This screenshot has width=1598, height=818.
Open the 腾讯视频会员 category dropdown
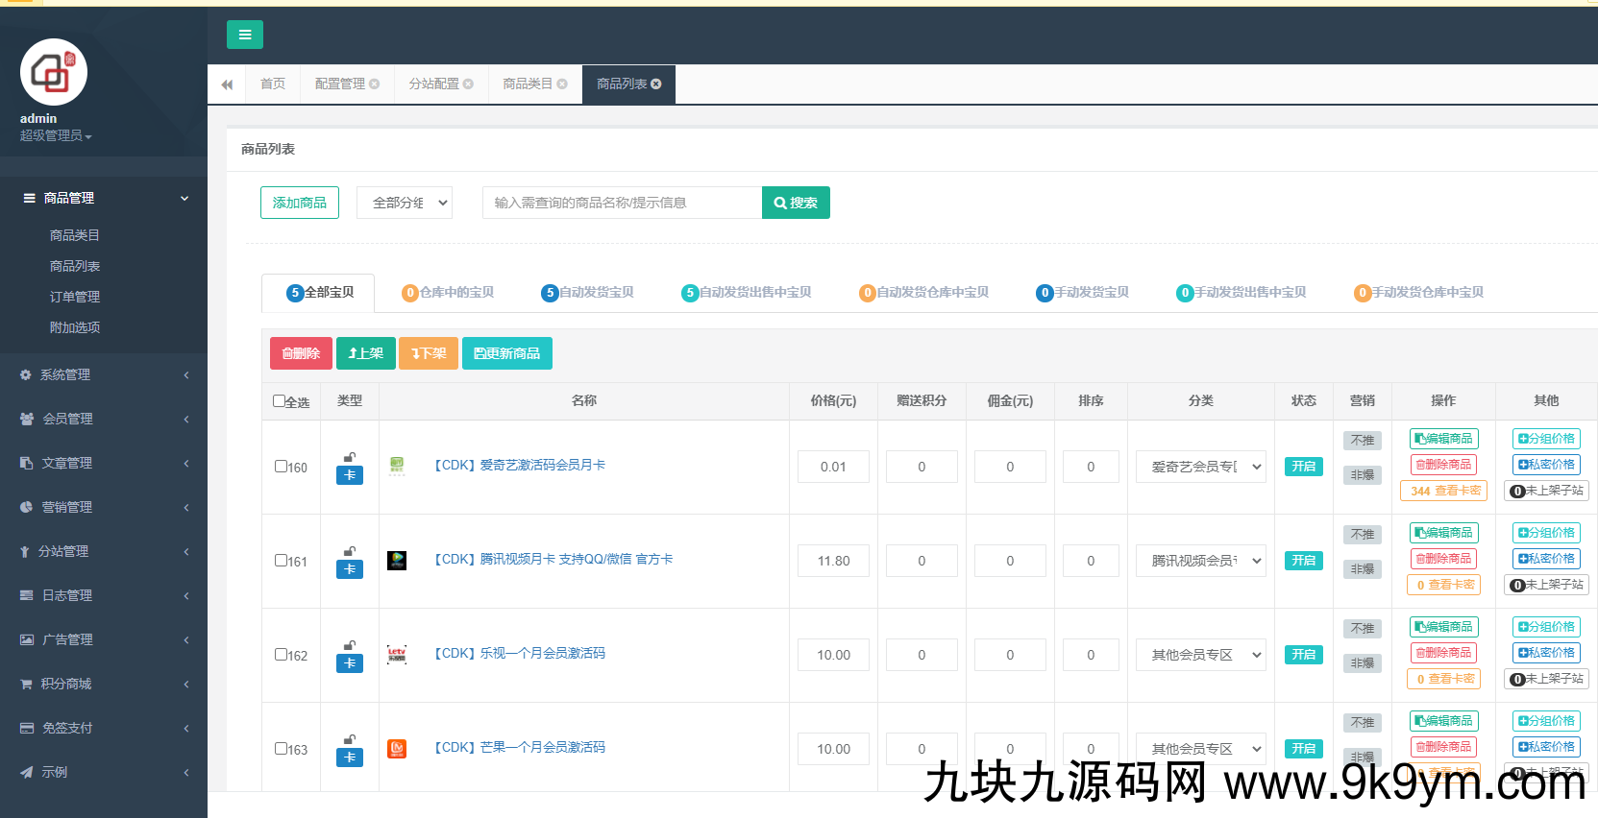click(1201, 561)
